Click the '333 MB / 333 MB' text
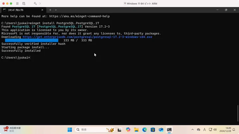 [x=78, y=40]
